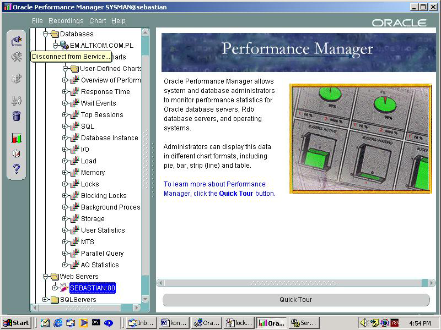The height and width of the screenshot is (330, 441).
Task: Expand the SEBASTIAN:80 node
Action: (x=55, y=288)
